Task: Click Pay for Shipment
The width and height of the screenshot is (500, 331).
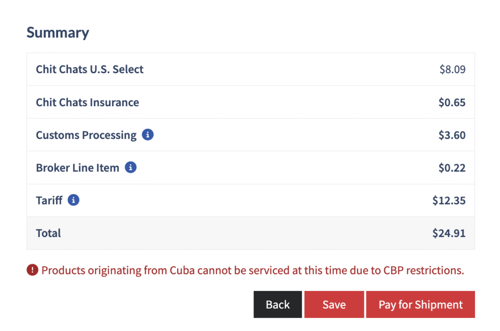Action: (x=420, y=305)
